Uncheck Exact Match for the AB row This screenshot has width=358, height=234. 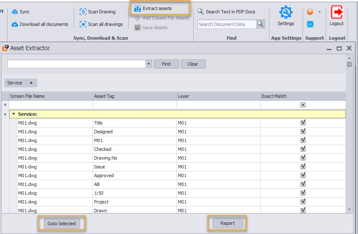(303, 184)
